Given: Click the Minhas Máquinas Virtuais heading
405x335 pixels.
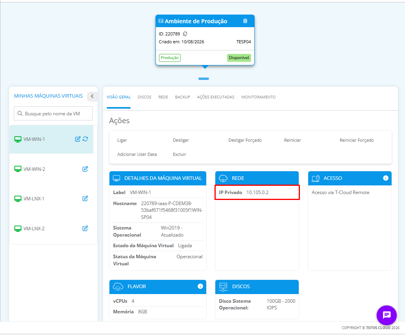Looking at the screenshot, I should pyautogui.click(x=48, y=96).
